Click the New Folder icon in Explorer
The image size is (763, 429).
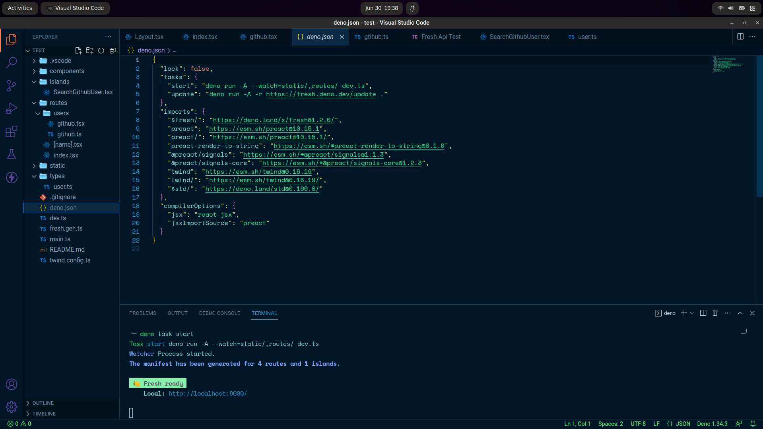pos(90,50)
